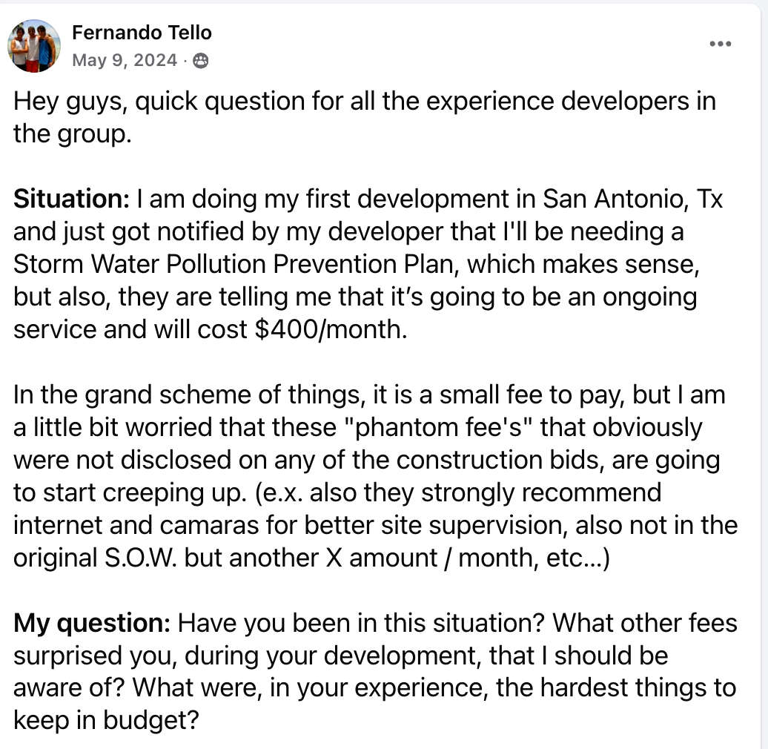
Task: Open Fernando Tello's profile picture
Action: click(35, 46)
